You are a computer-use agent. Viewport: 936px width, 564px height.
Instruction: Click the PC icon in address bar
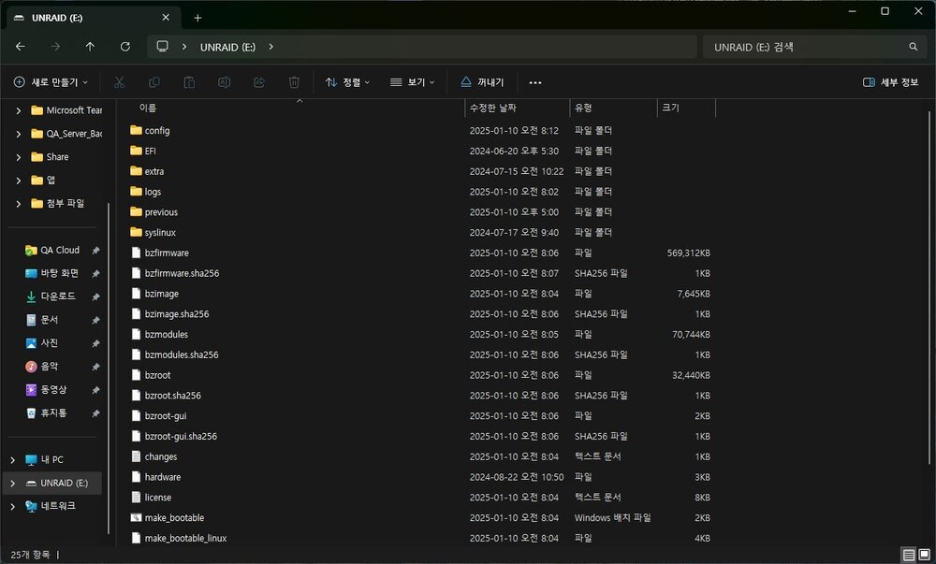coord(162,47)
